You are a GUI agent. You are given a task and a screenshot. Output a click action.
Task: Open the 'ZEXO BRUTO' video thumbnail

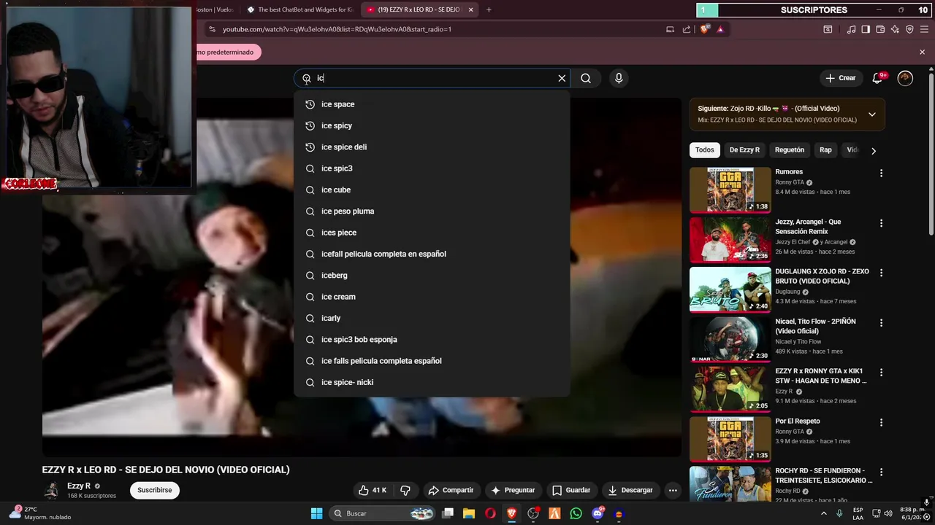point(730,289)
